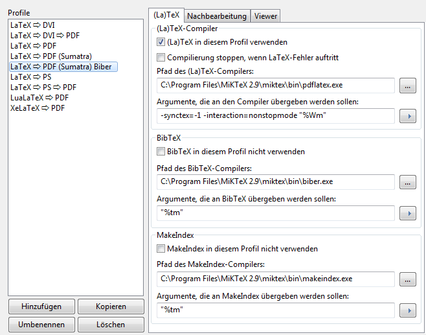Browse for the (La)TeX compiler path

pos(407,86)
